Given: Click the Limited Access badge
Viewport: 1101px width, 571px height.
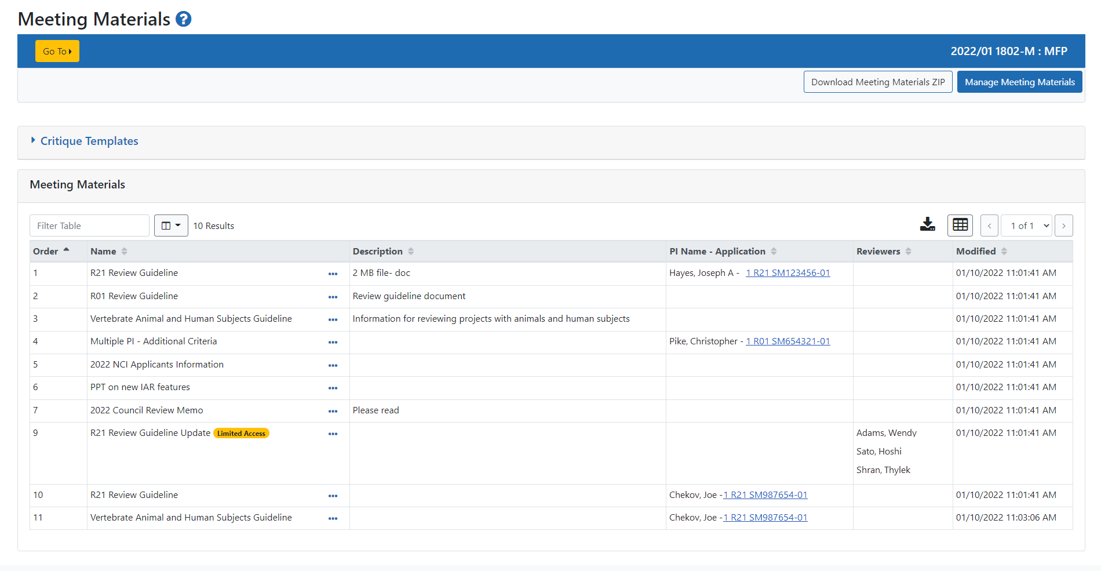Looking at the screenshot, I should 241,433.
